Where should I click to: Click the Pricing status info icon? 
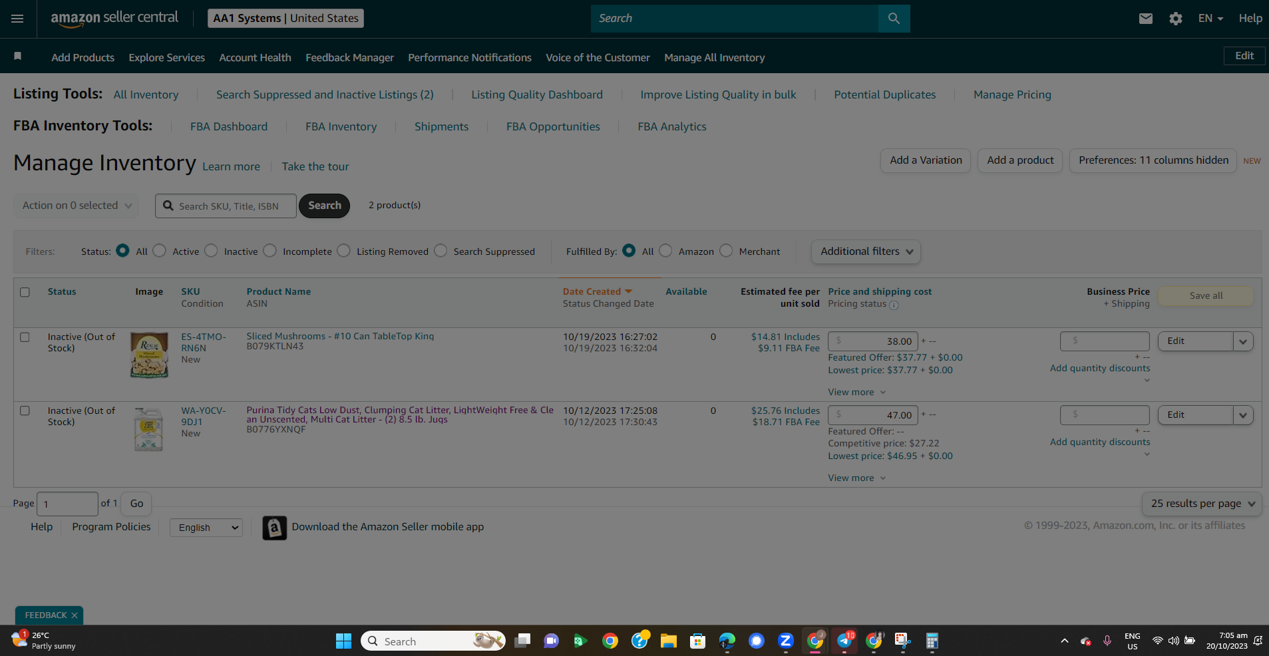[x=894, y=305]
